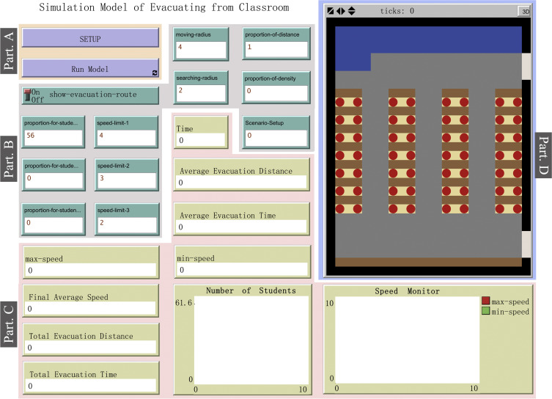Click the proportion input showing 56
This screenshot has width=552, height=399.
click(x=54, y=136)
